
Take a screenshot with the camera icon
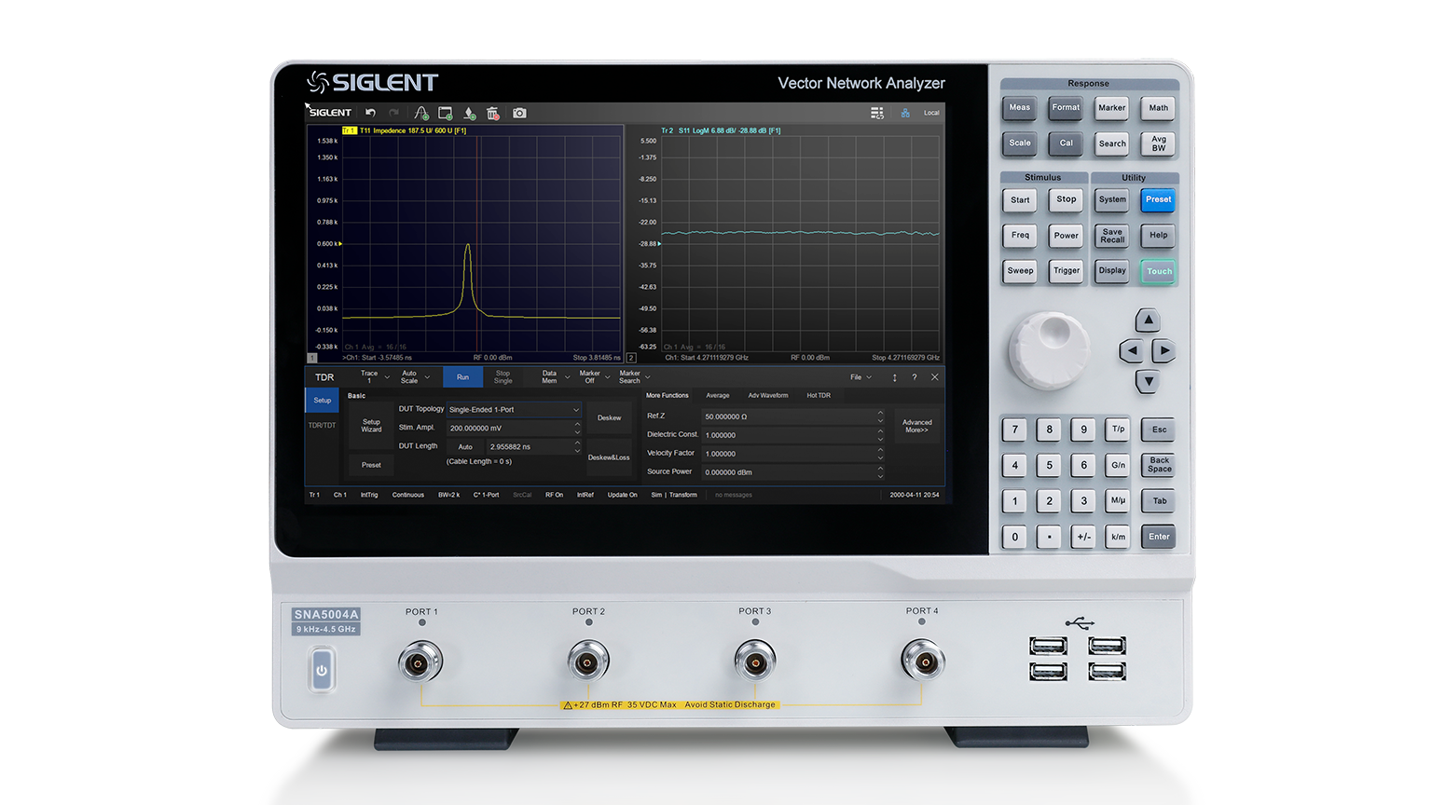[x=519, y=113]
